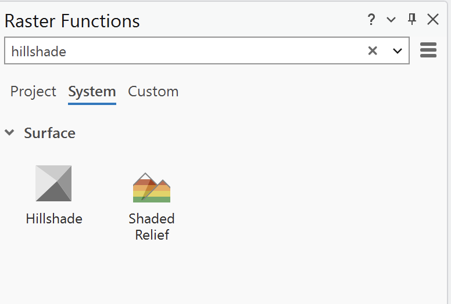Open the Shaded Relief mountain icon
Image resolution: width=451 pixels, height=304 pixels.
click(152, 187)
